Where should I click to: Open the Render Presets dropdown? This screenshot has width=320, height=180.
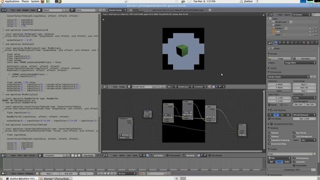coord(288,77)
